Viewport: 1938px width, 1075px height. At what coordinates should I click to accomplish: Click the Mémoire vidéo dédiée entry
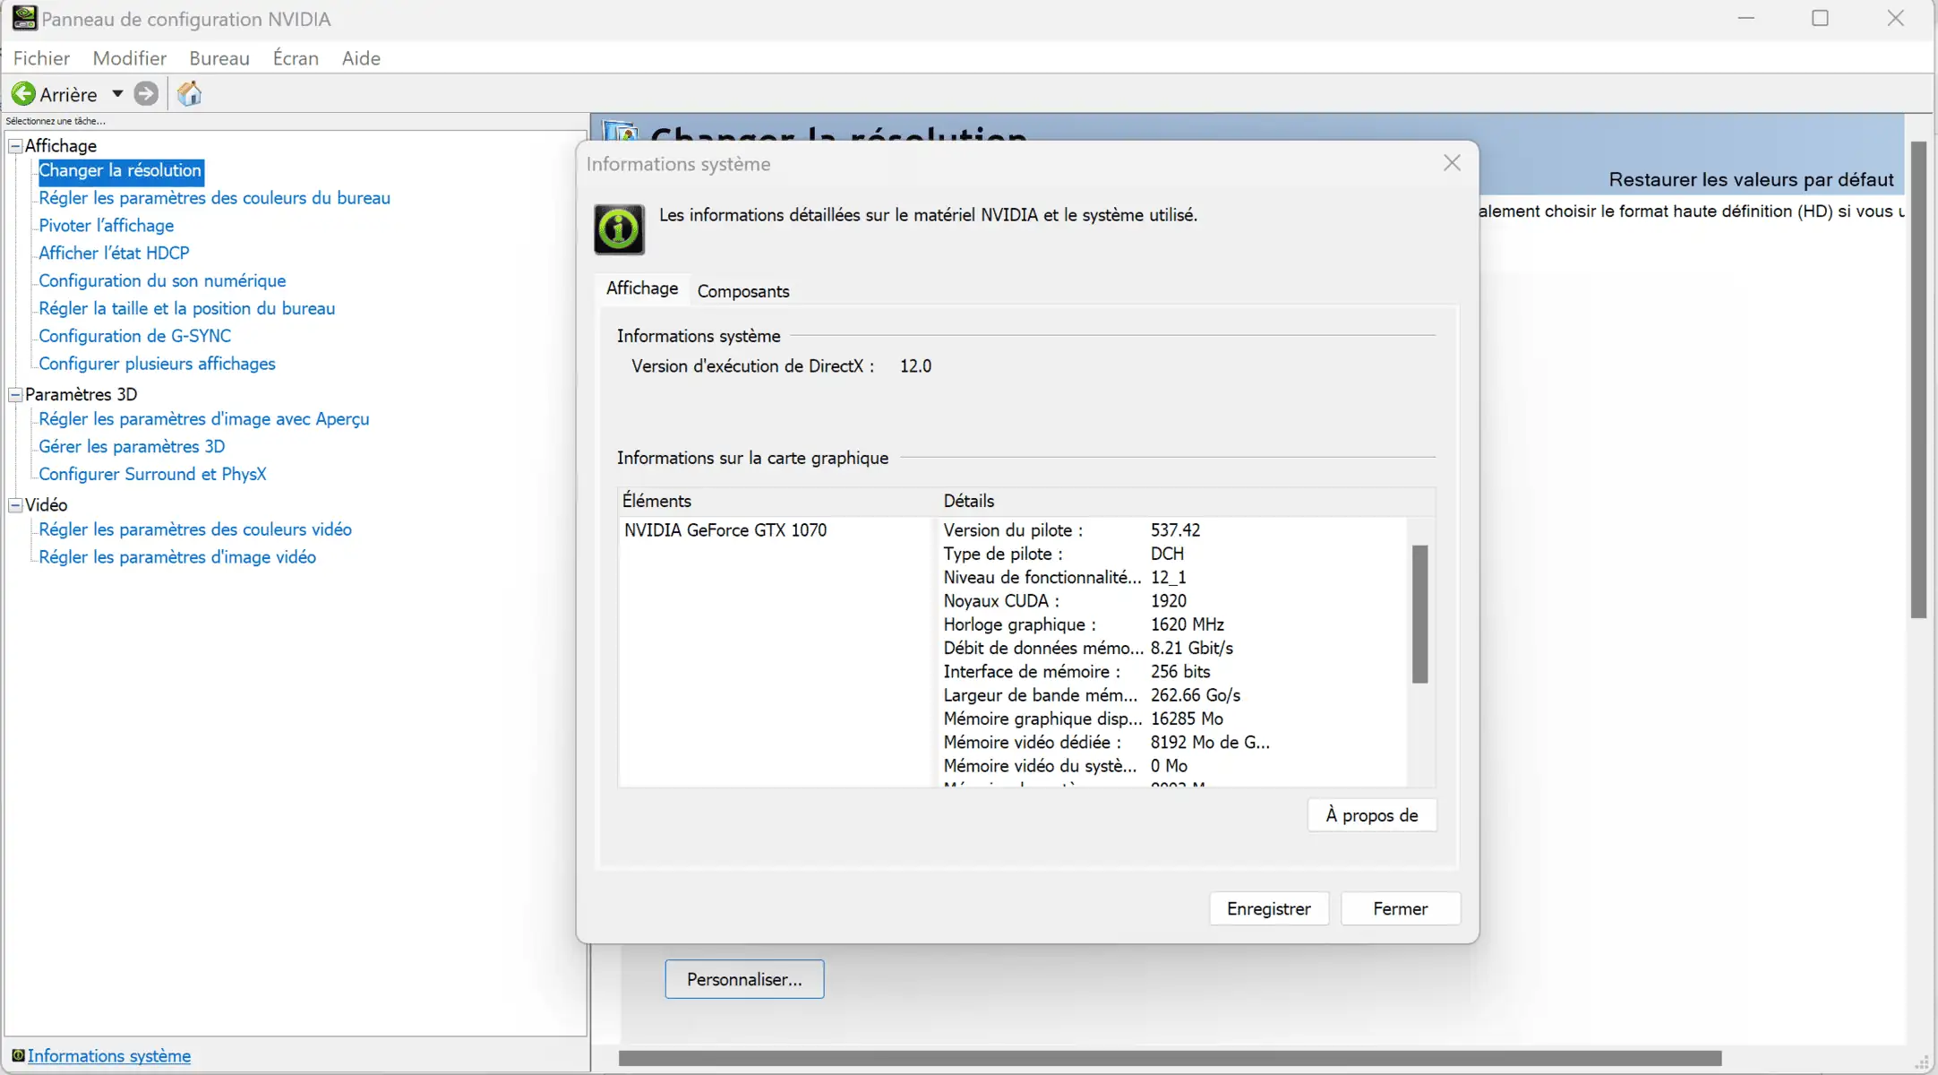[1106, 743]
